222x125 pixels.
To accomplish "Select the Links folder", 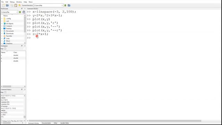I will (8, 39).
